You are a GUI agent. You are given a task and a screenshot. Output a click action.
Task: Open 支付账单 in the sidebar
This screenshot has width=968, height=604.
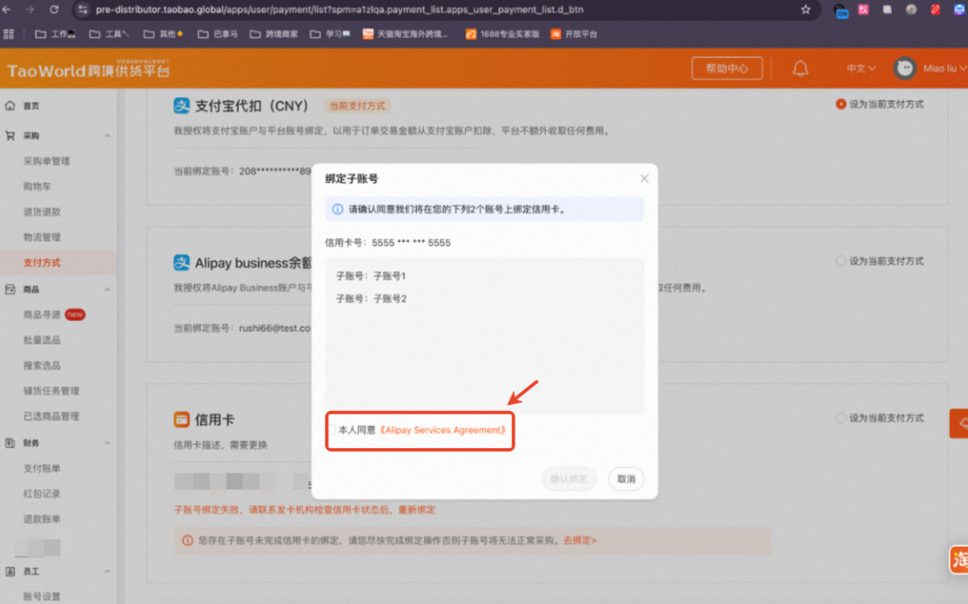pyautogui.click(x=42, y=469)
